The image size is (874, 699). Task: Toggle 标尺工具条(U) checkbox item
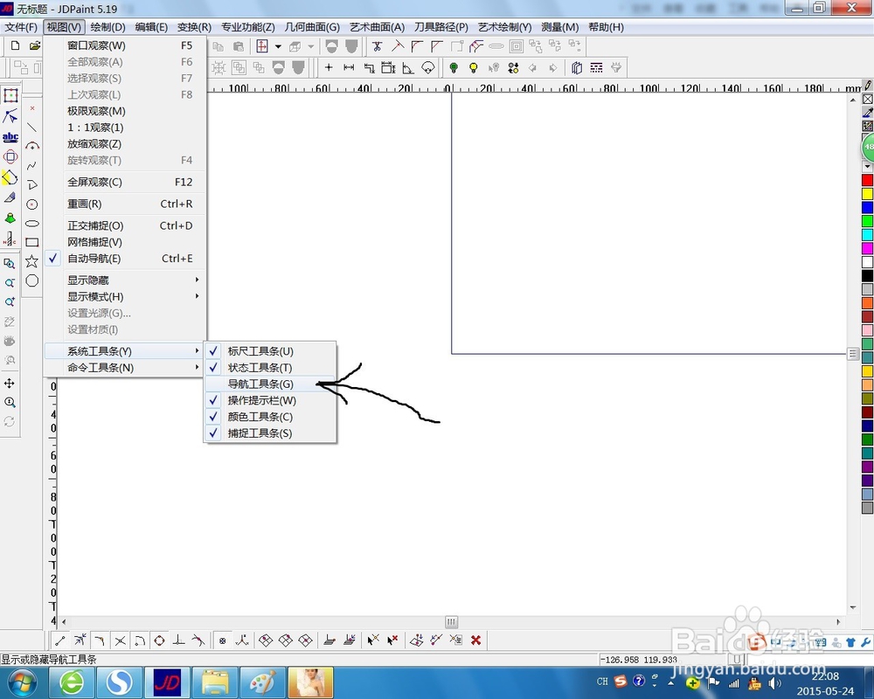click(x=270, y=351)
